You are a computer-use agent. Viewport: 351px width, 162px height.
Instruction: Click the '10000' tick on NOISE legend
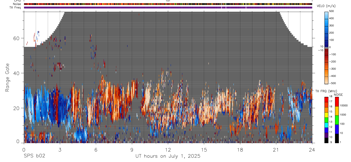tap(344, 106)
